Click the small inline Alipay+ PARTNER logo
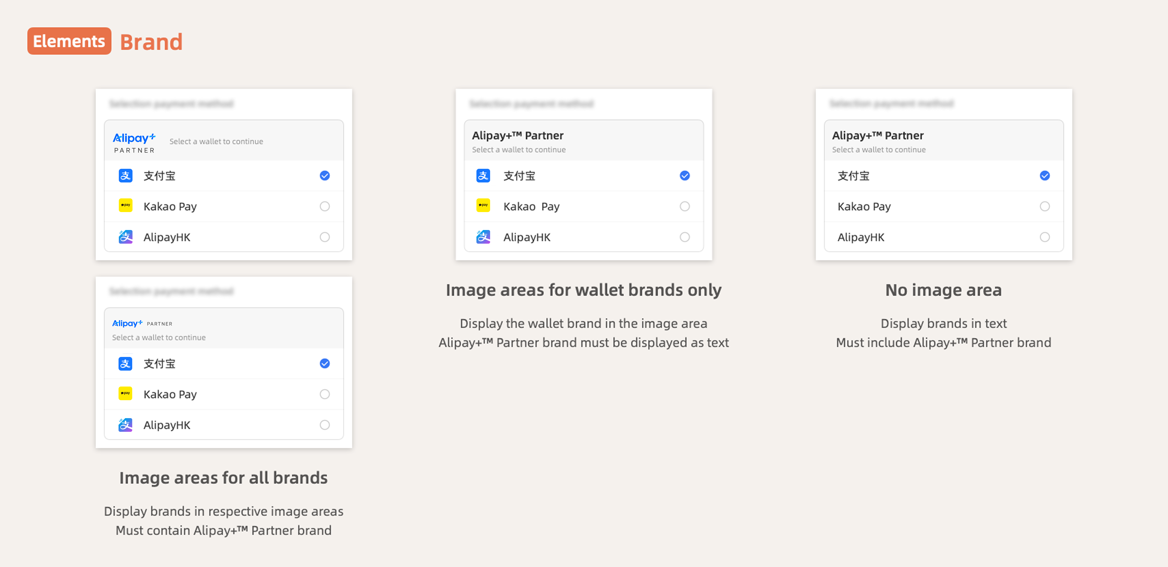Viewport: 1168px width, 567px height. pos(142,323)
